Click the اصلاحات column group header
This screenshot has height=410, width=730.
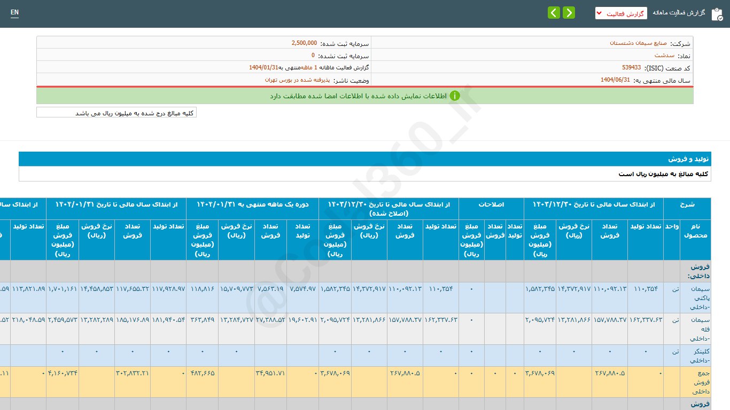(x=491, y=204)
